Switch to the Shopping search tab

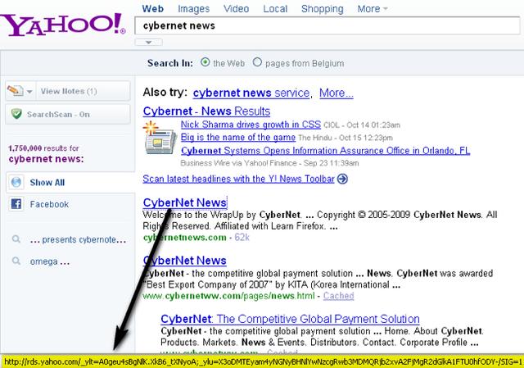(322, 9)
